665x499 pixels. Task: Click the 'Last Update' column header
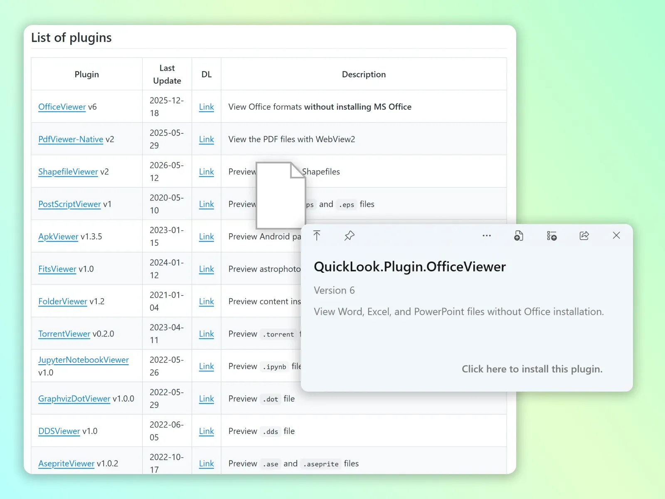click(167, 74)
